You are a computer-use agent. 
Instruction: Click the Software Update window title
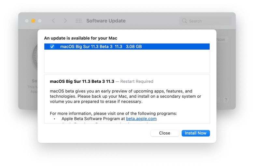(x=106, y=21)
